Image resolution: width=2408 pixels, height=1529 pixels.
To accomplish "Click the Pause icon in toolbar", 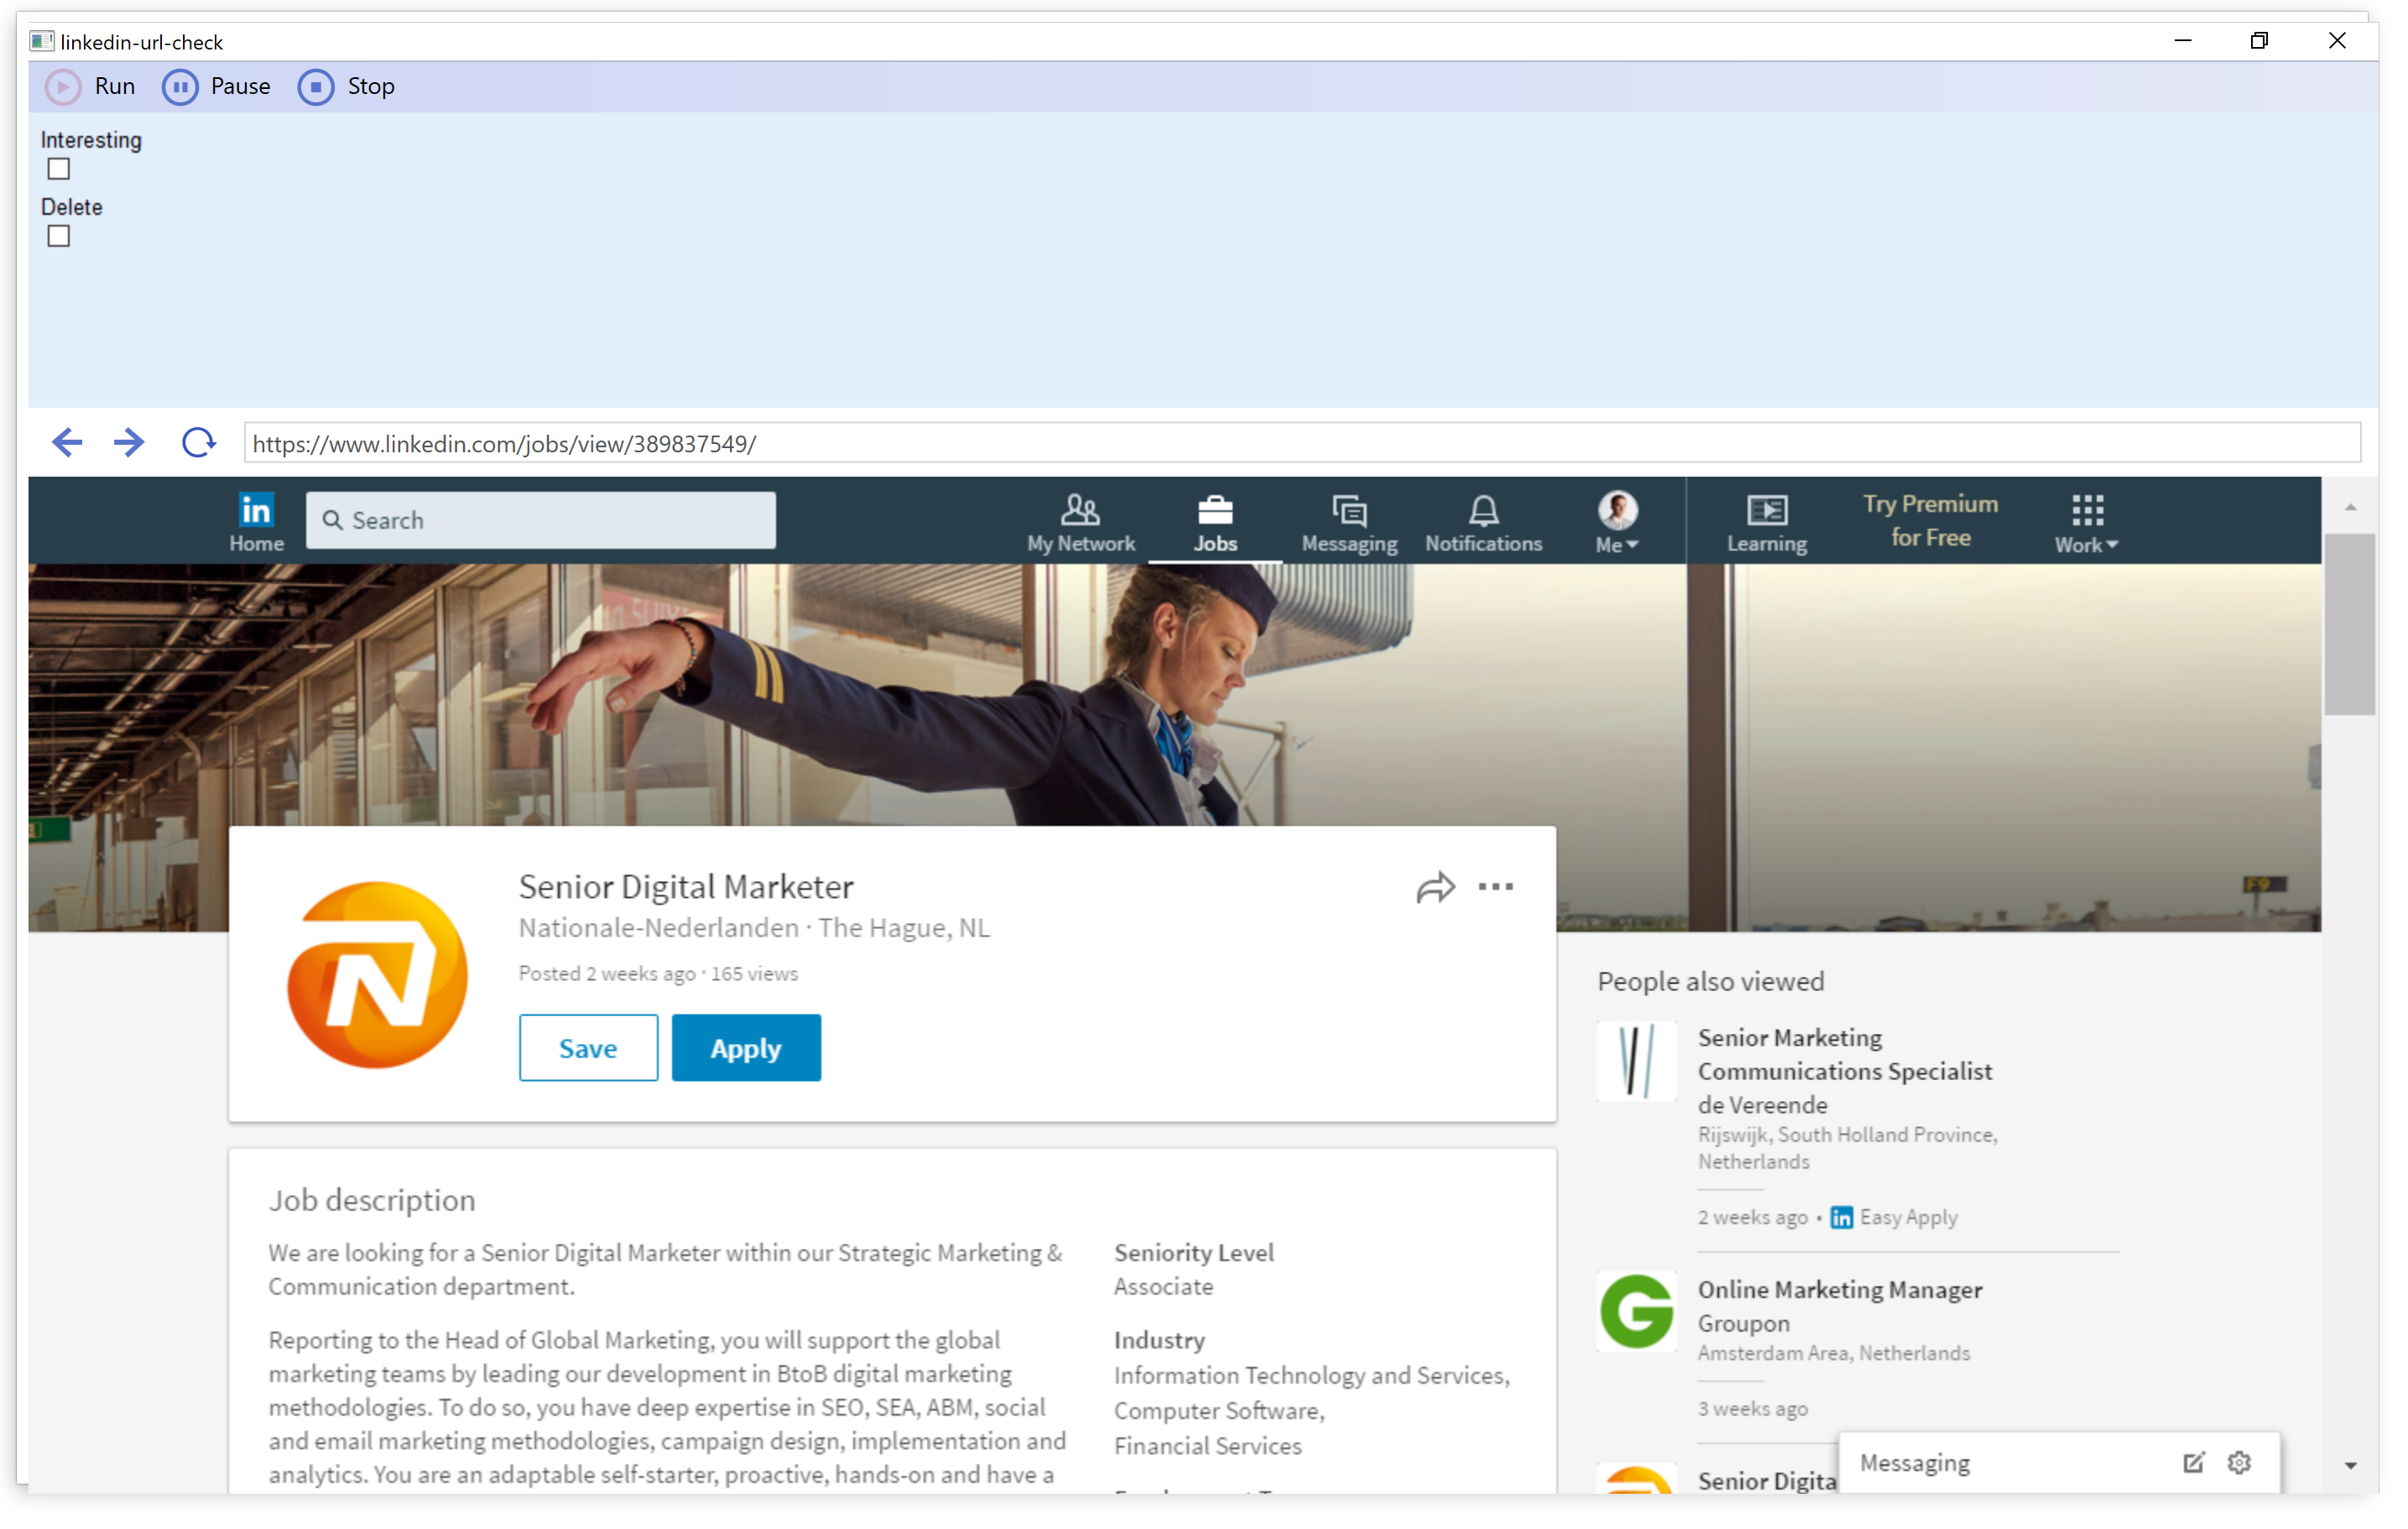I will (180, 87).
